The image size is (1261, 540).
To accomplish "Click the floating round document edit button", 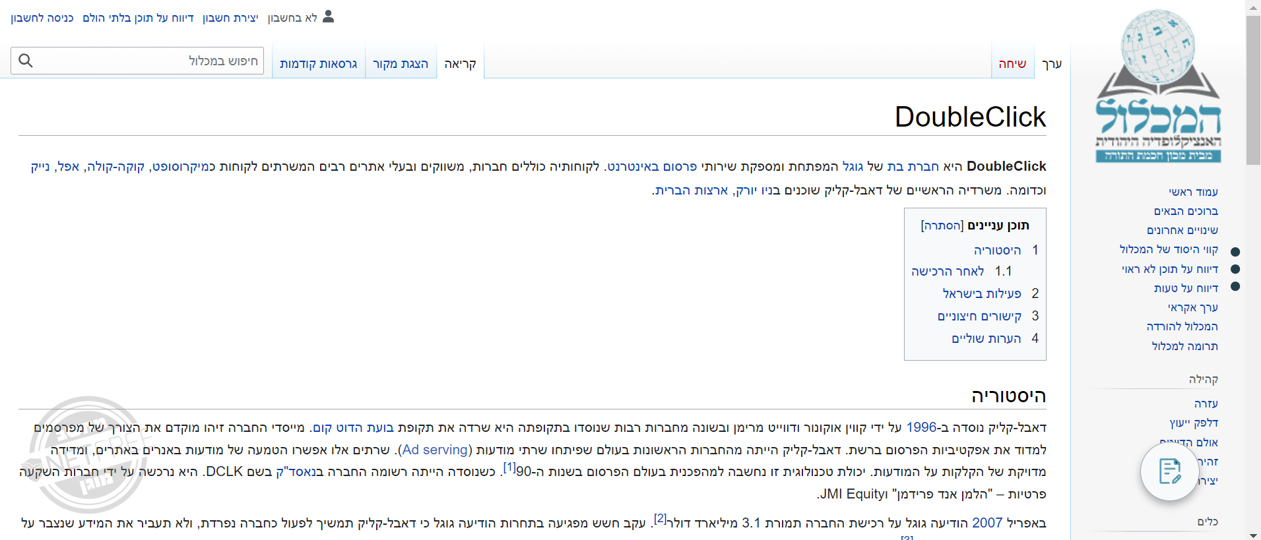I will tap(1170, 471).
